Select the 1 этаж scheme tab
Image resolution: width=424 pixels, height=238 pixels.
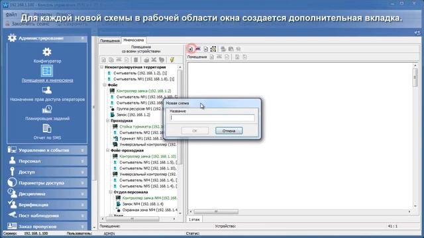click(x=194, y=219)
